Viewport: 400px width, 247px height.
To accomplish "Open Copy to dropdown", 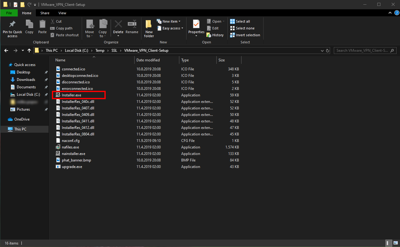I will click(103, 29).
